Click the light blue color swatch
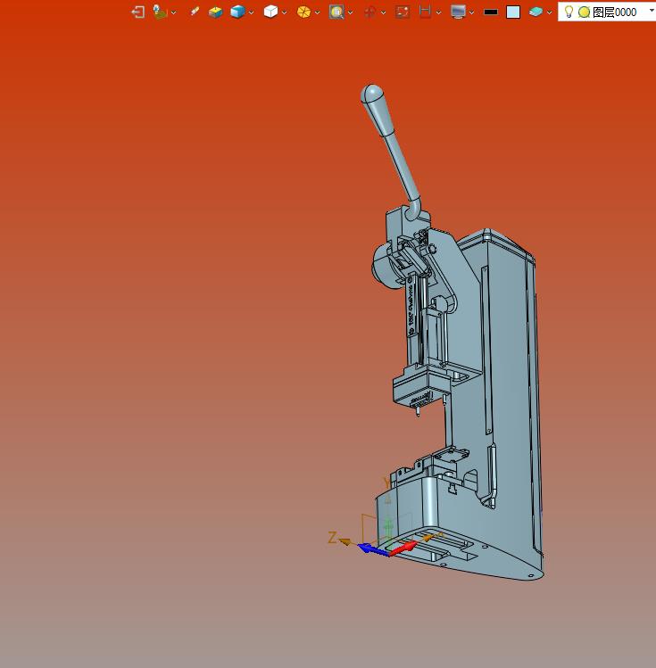 (x=513, y=12)
